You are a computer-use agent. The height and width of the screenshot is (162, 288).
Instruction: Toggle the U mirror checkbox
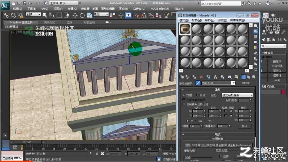[x=226, y=111]
